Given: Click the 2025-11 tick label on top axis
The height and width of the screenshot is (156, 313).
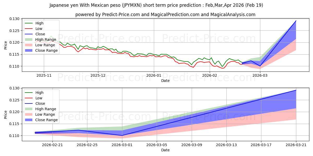Looking at the screenshot, I should pyautogui.click(x=44, y=75).
